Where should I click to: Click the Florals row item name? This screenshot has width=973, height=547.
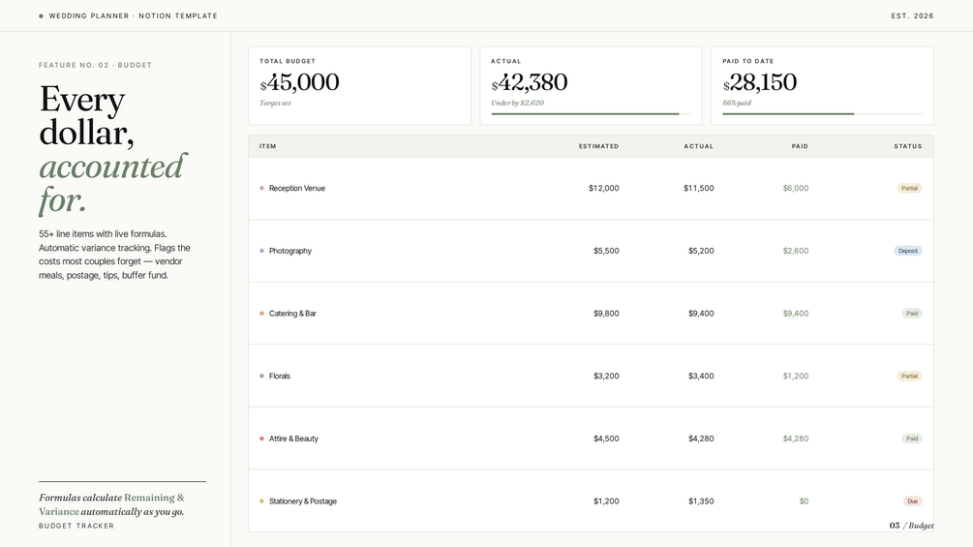[x=279, y=376]
